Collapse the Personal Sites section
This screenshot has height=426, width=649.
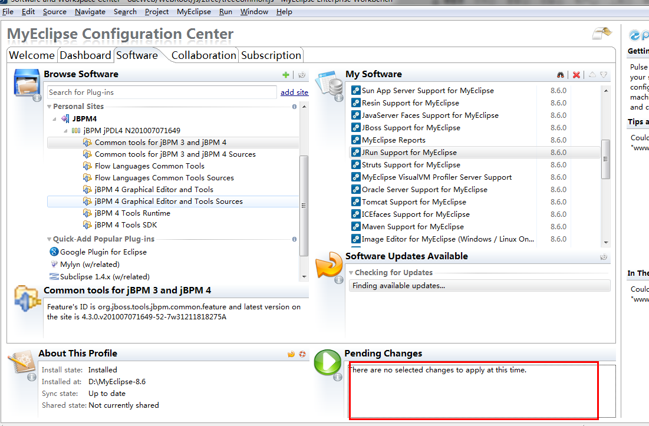point(50,107)
